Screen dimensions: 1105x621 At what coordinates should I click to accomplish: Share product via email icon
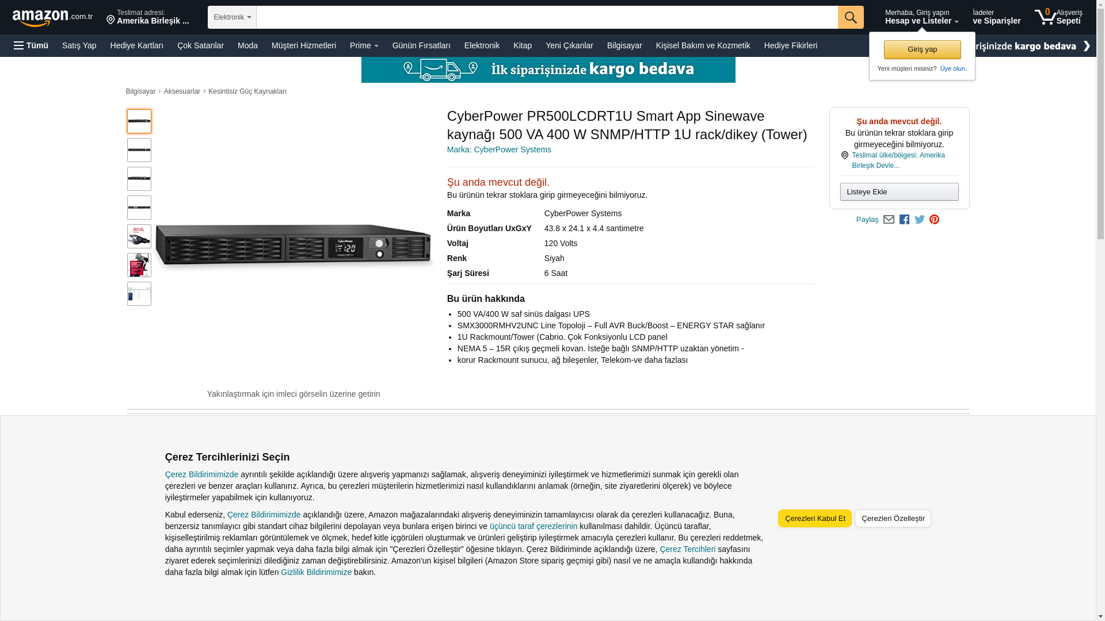[889, 220]
